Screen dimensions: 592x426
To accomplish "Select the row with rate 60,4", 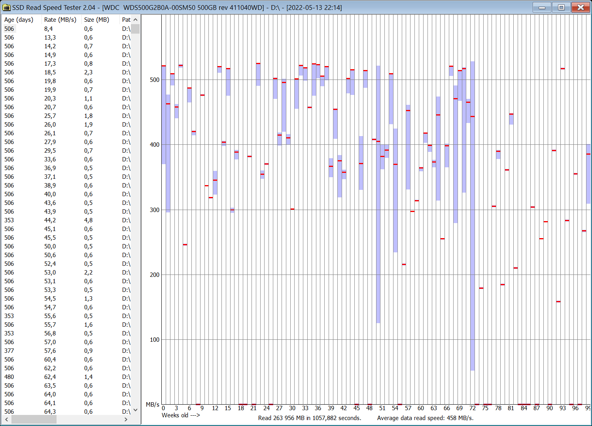I will coord(67,360).
